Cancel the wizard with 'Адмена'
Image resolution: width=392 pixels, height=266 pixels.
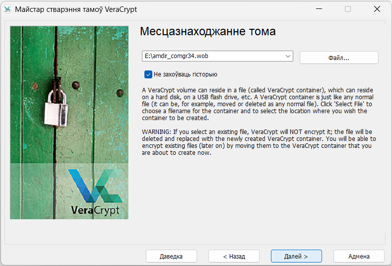click(x=359, y=256)
